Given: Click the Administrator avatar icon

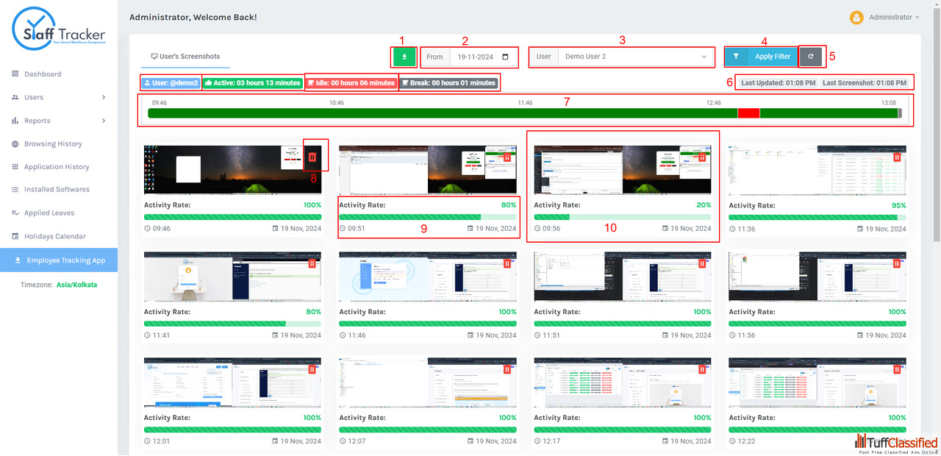Looking at the screenshot, I should [856, 18].
